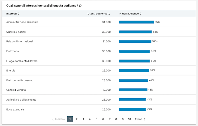Go to the next page with Avanti
Viewport: 198px width, 126px height.
coord(140,119)
